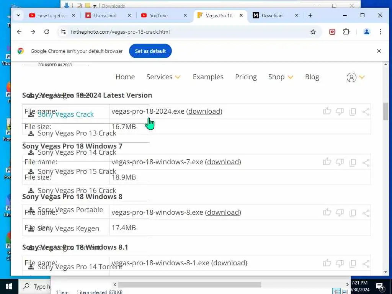Thumbs up the vegas-pro-18-windows-8.exe row
This screenshot has width=392, height=294.
point(327,212)
